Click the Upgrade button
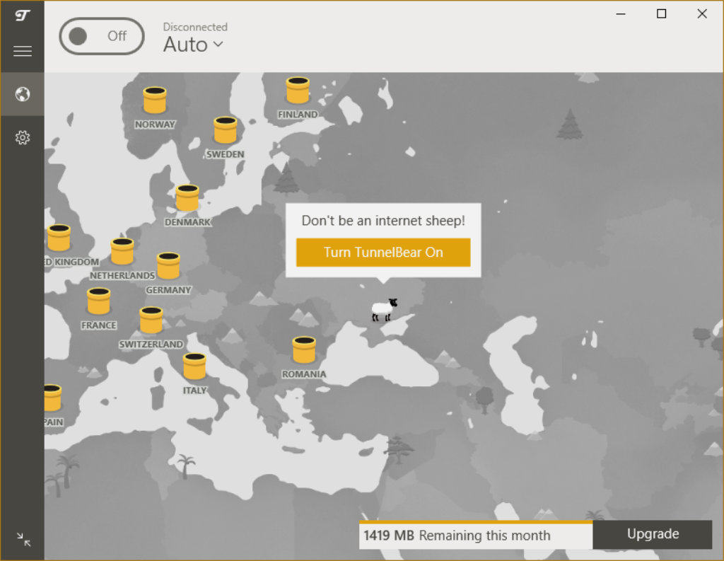Image resolution: width=724 pixels, height=561 pixels. click(x=652, y=534)
